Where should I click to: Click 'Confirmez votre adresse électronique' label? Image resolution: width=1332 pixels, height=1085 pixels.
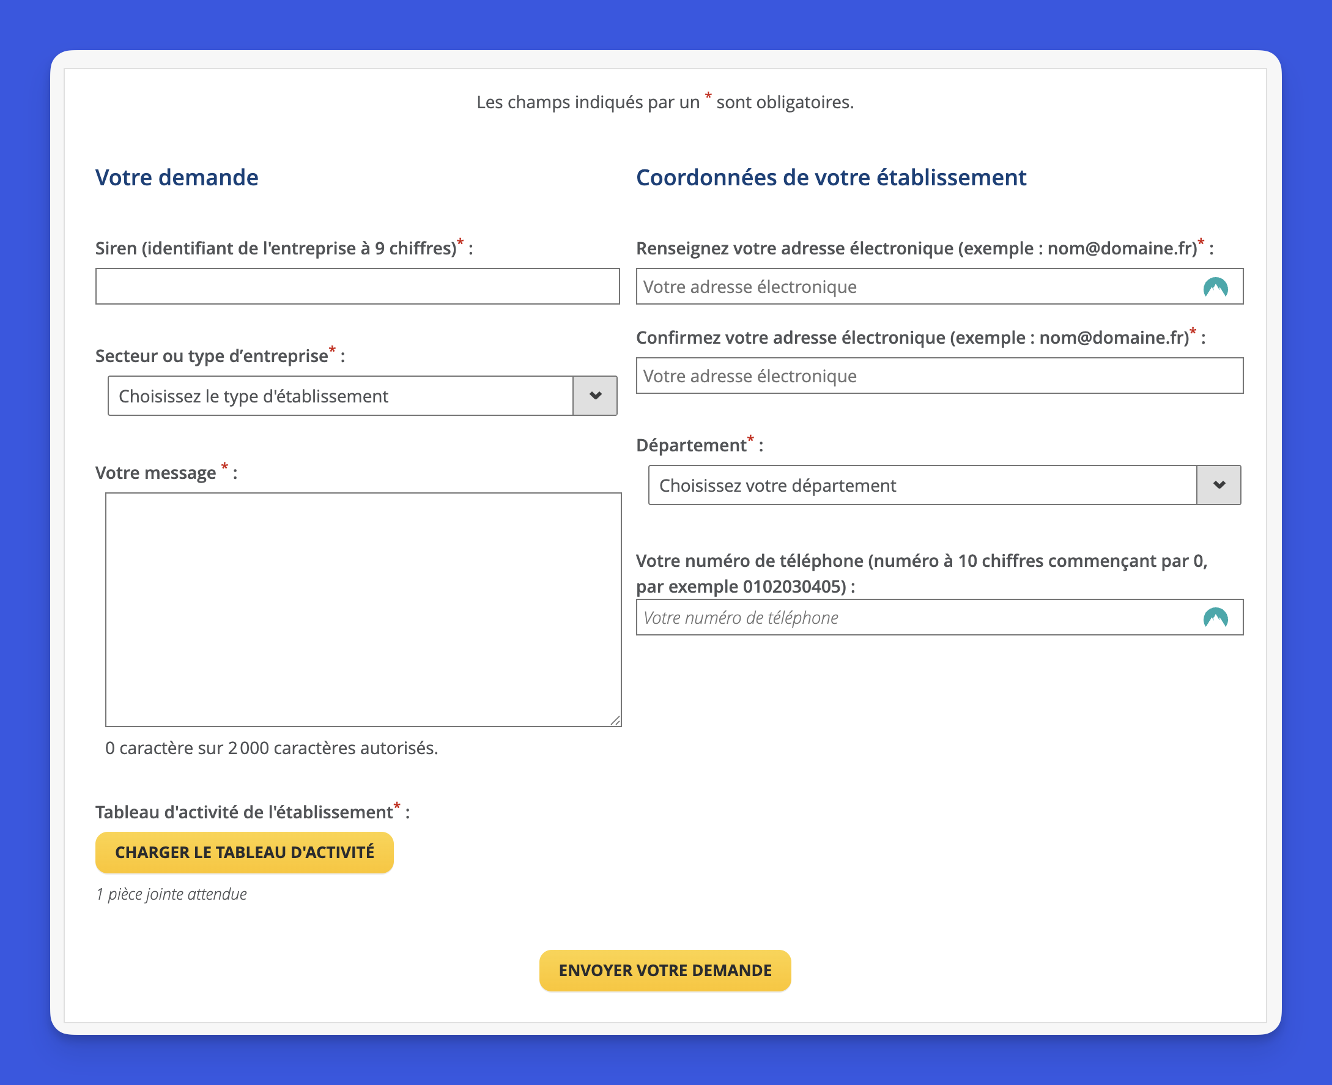[x=911, y=338]
